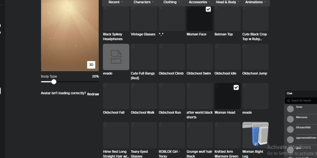Image resolution: width=317 pixels, height=158 pixels.
Task: Click the Vintage Glasses item name
Action: [x=143, y=35]
